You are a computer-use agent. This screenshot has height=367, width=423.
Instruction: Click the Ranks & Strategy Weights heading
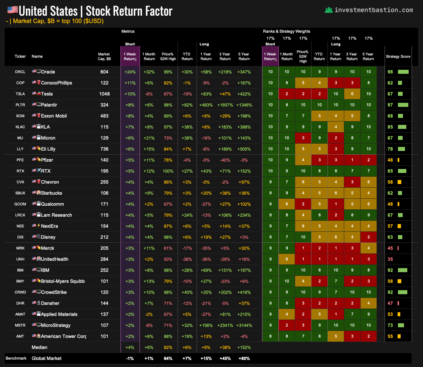pyautogui.click(x=286, y=31)
